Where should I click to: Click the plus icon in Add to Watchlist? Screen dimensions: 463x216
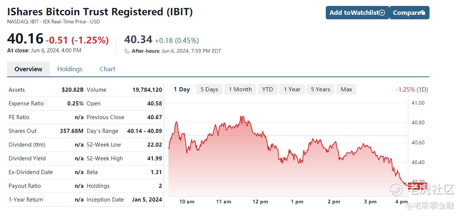coord(382,13)
